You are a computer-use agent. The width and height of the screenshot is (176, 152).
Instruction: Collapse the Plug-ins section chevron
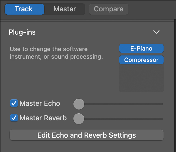coord(156,32)
